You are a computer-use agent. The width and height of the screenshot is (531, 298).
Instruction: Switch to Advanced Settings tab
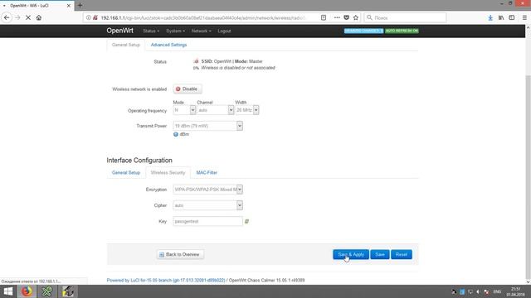(168, 45)
